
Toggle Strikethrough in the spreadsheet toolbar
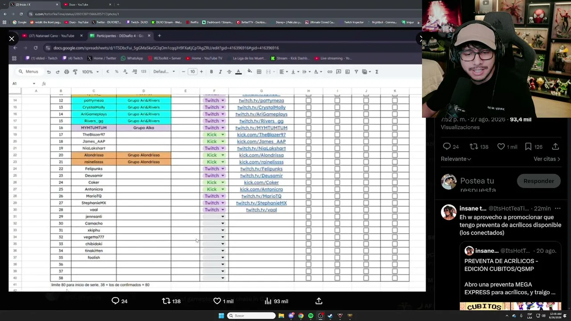click(229, 71)
